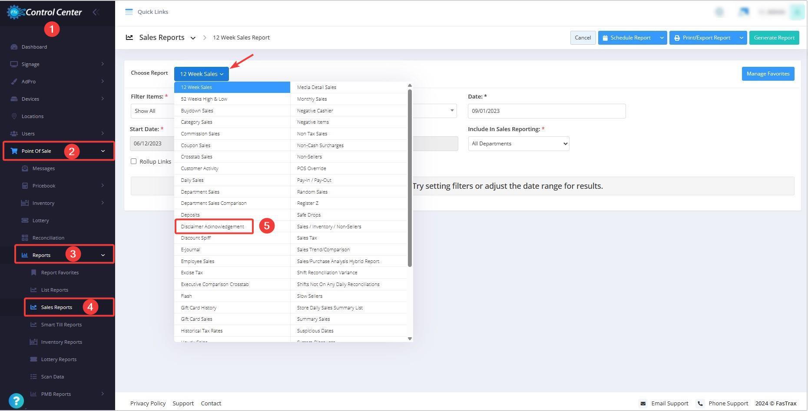Click the Report Favorites bookmark icon
The image size is (808, 411).
(33, 273)
